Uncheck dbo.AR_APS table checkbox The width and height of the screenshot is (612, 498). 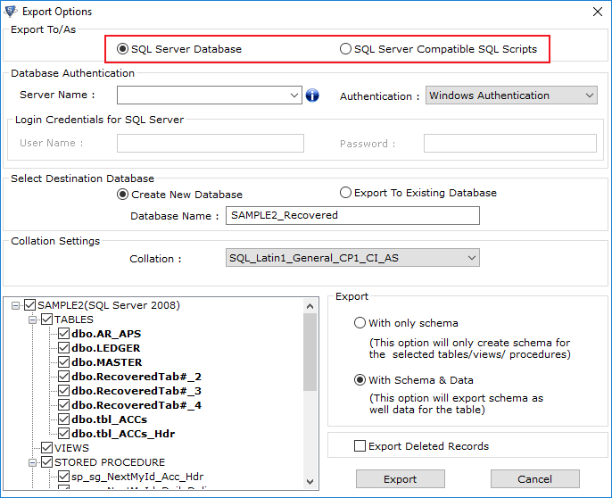pos(63,334)
